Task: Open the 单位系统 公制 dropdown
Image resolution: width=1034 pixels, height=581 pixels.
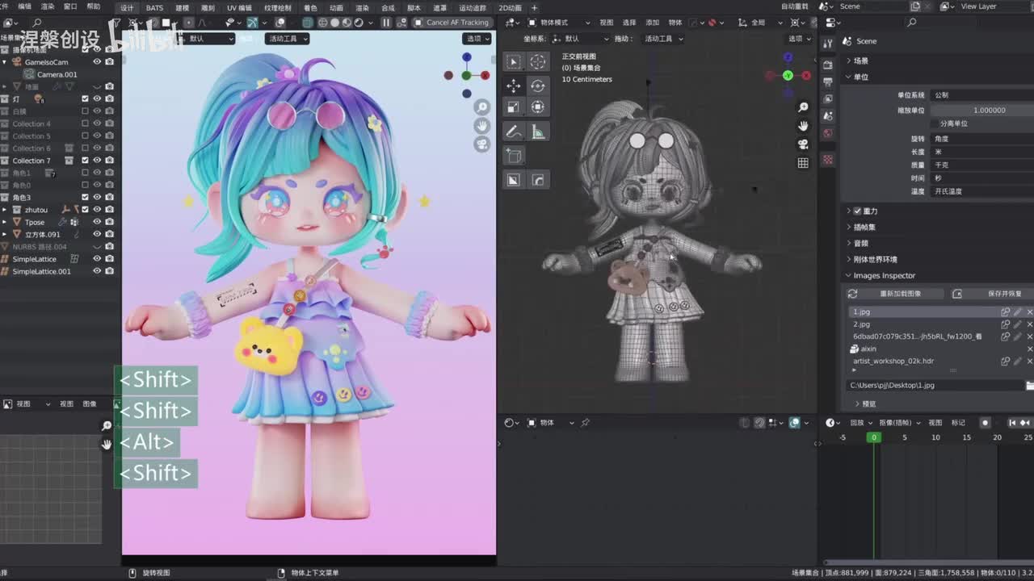Action: pyautogui.click(x=982, y=94)
